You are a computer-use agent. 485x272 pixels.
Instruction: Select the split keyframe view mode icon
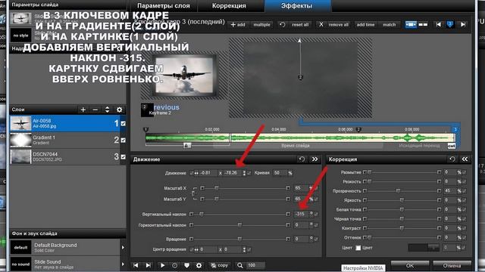pos(423,24)
